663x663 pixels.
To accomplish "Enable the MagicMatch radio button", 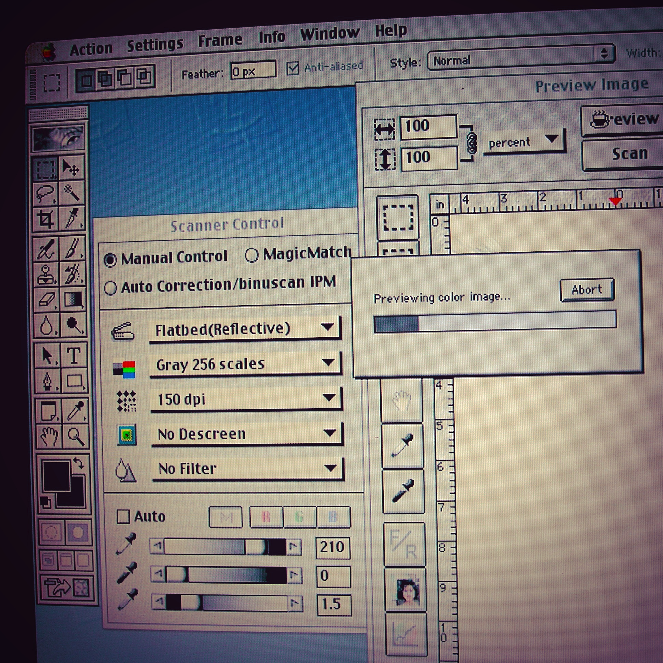I will (251, 255).
